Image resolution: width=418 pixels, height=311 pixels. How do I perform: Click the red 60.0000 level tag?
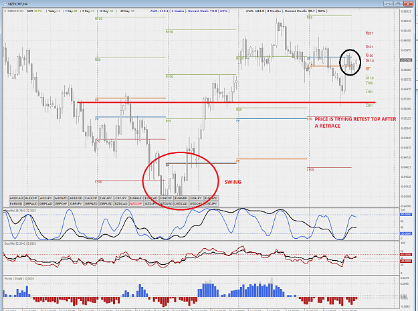pyautogui.click(x=406, y=255)
